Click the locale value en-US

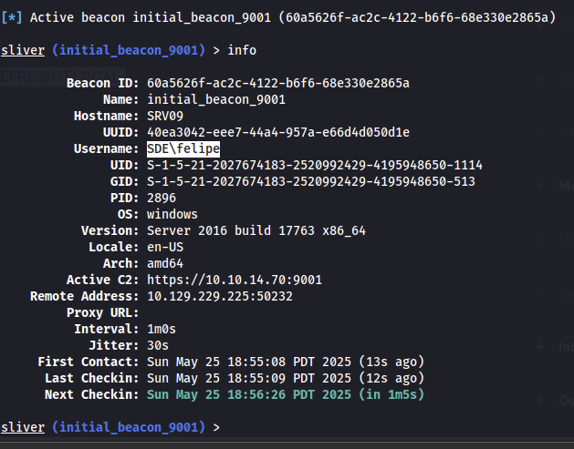click(x=165, y=247)
